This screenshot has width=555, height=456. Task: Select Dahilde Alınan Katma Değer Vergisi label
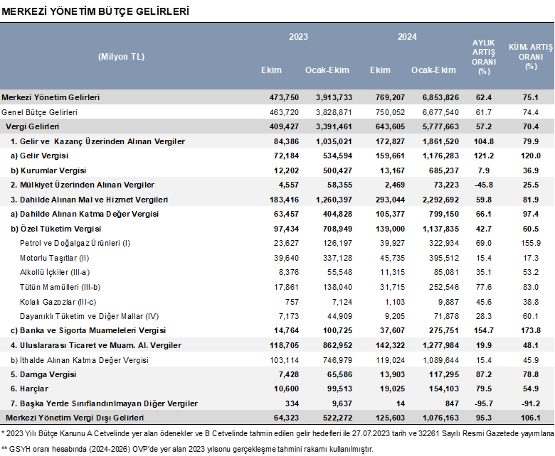[x=85, y=214]
